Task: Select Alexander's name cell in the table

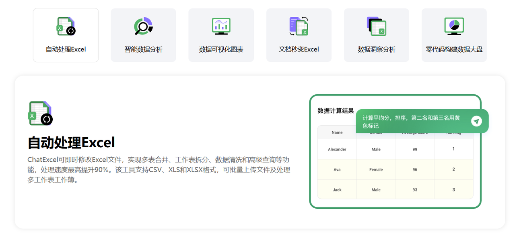Action: pos(336,149)
